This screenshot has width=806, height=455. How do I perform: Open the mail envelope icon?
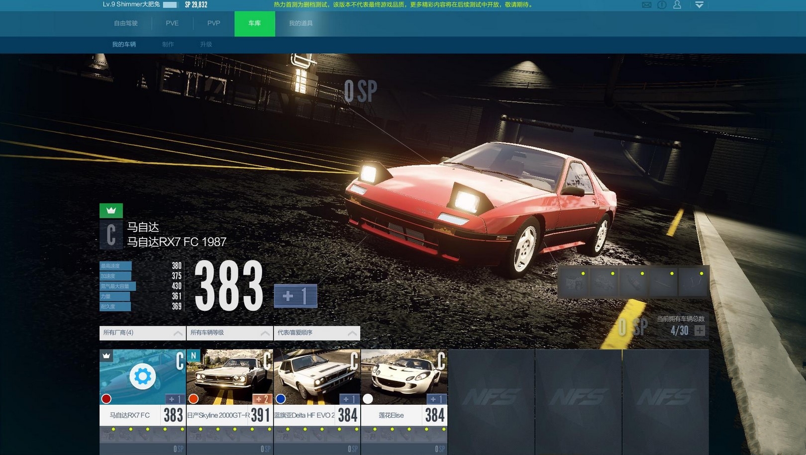tap(646, 5)
